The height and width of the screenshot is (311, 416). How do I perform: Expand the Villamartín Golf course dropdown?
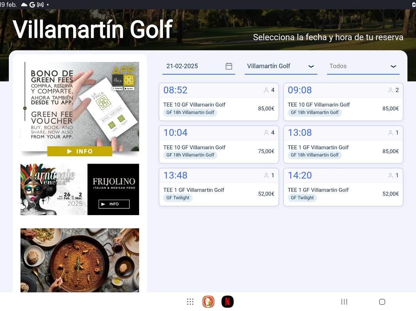(x=281, y=66)
